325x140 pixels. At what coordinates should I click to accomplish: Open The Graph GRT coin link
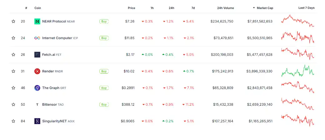coord(54,88)
